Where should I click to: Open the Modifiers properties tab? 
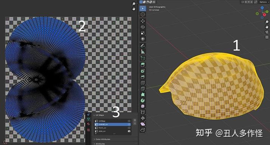pyautogui.click(x=88, y=114)
